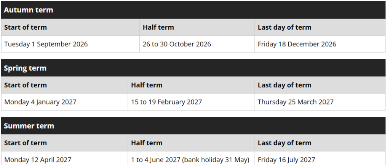Click Spring 'Last day of term' header
The image size is (390, 165).
coord(320,85)
